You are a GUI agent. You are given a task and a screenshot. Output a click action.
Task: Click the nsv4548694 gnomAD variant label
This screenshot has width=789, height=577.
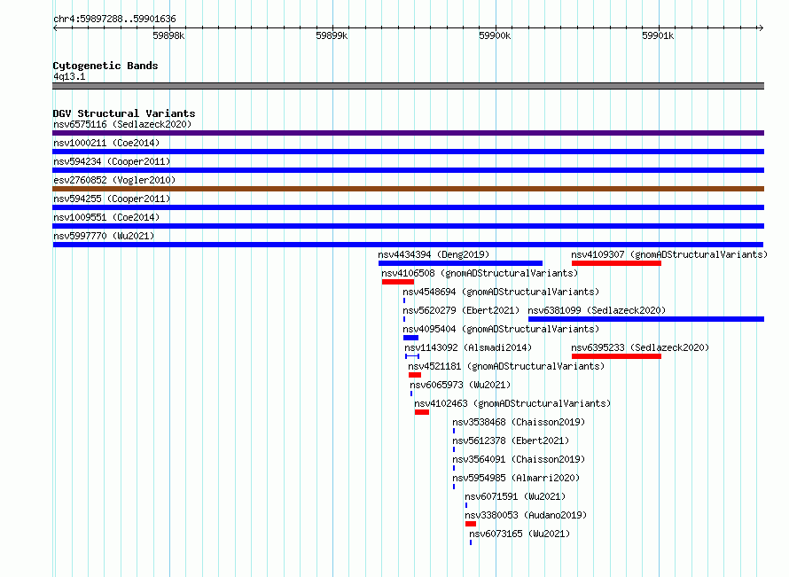[x=501, y=292]
